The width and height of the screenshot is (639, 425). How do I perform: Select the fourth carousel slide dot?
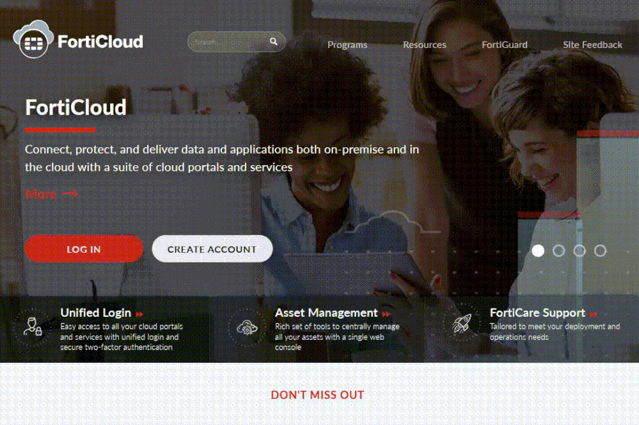pos(600,250)
